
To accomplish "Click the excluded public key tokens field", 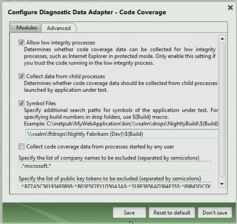I will 115,186.
